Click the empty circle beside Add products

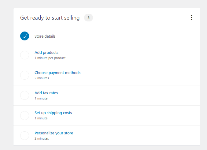click(24, 55)
